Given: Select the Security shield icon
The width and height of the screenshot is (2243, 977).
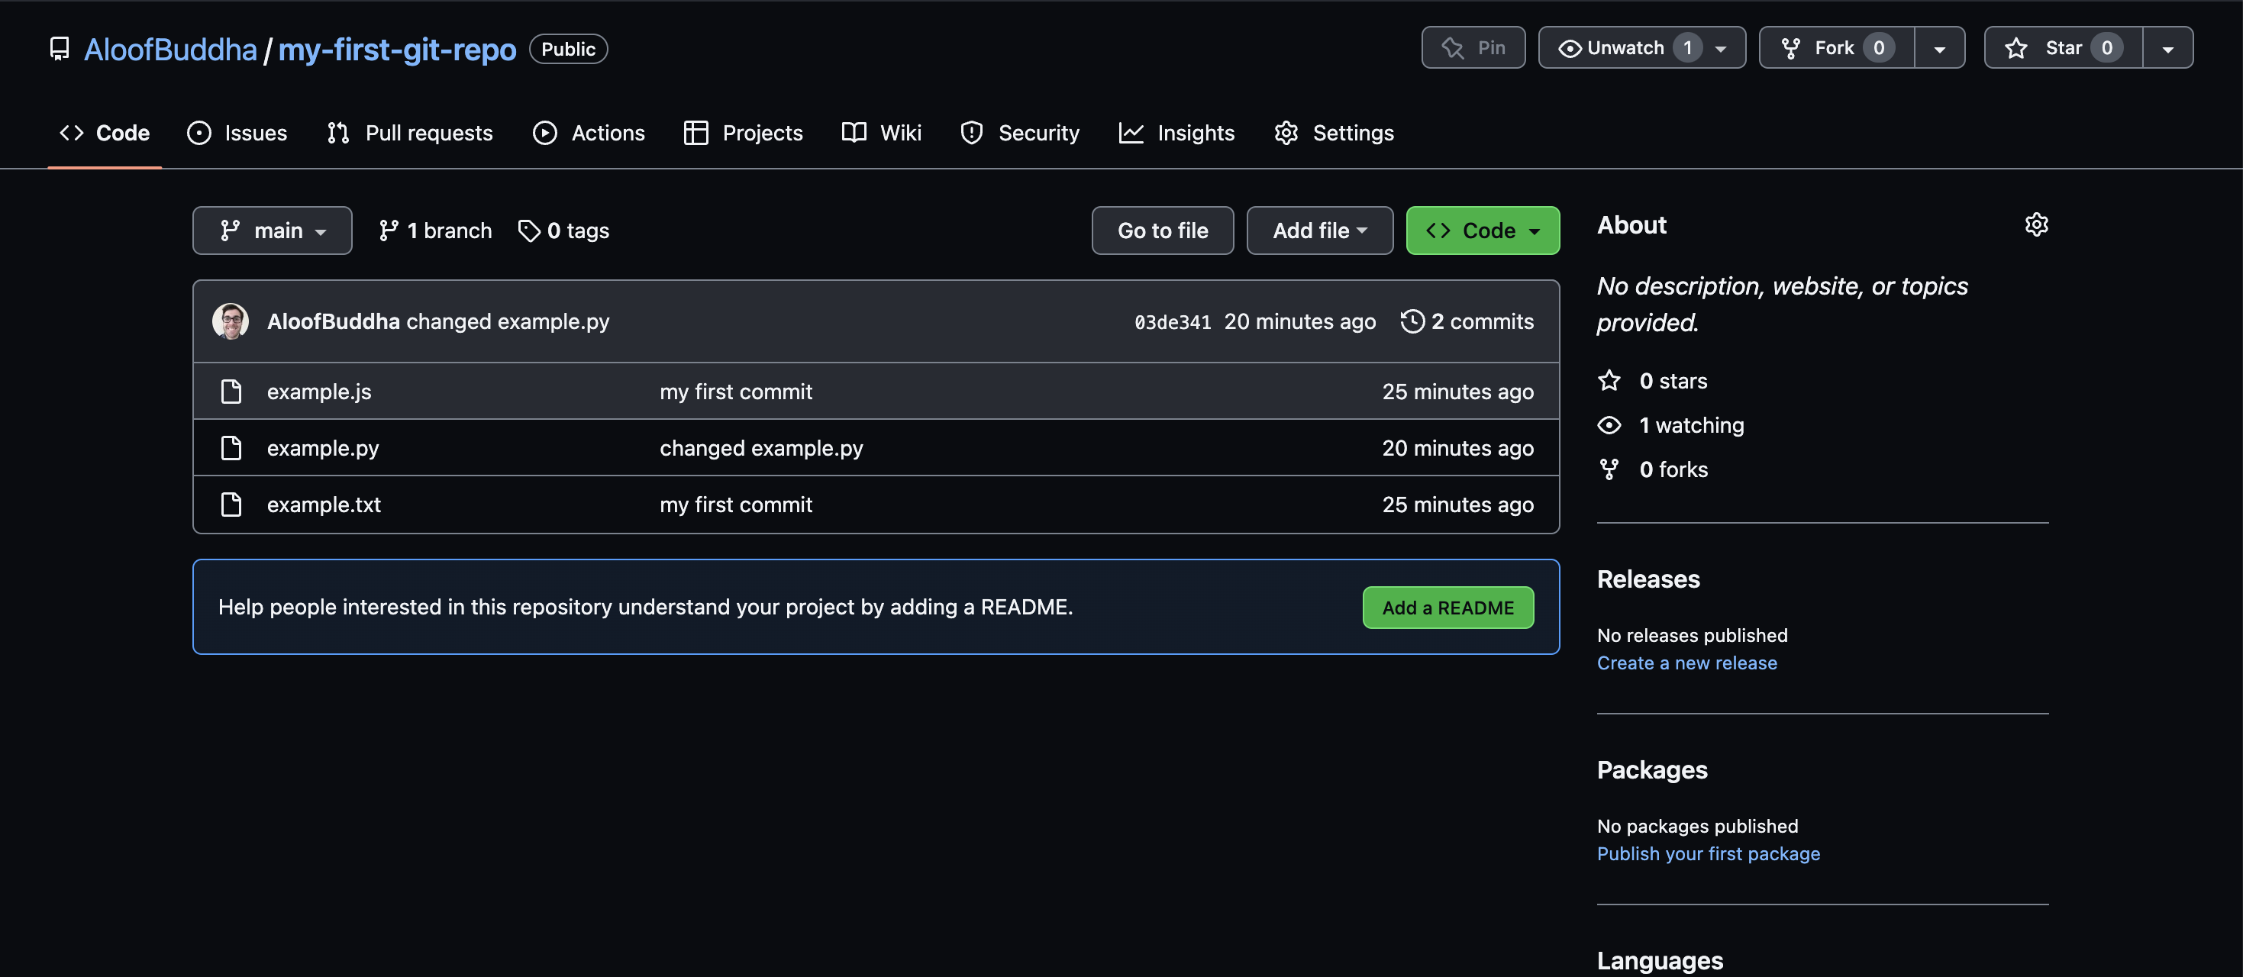Looking at the screenshot, I should pos(971,132).
